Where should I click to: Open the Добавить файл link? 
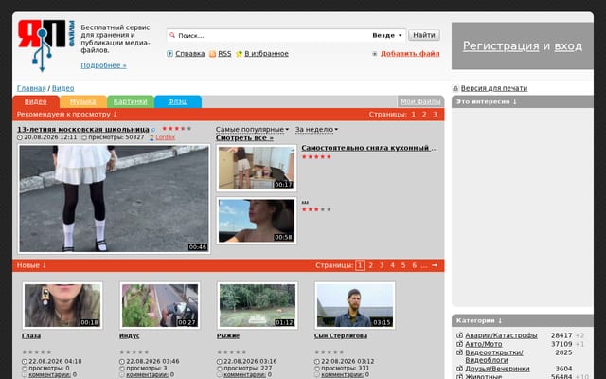[x=410, y=54]
